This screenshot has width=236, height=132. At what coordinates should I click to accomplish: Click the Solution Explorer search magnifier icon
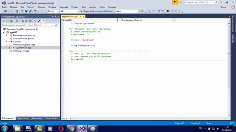click(x=56, y=25)
